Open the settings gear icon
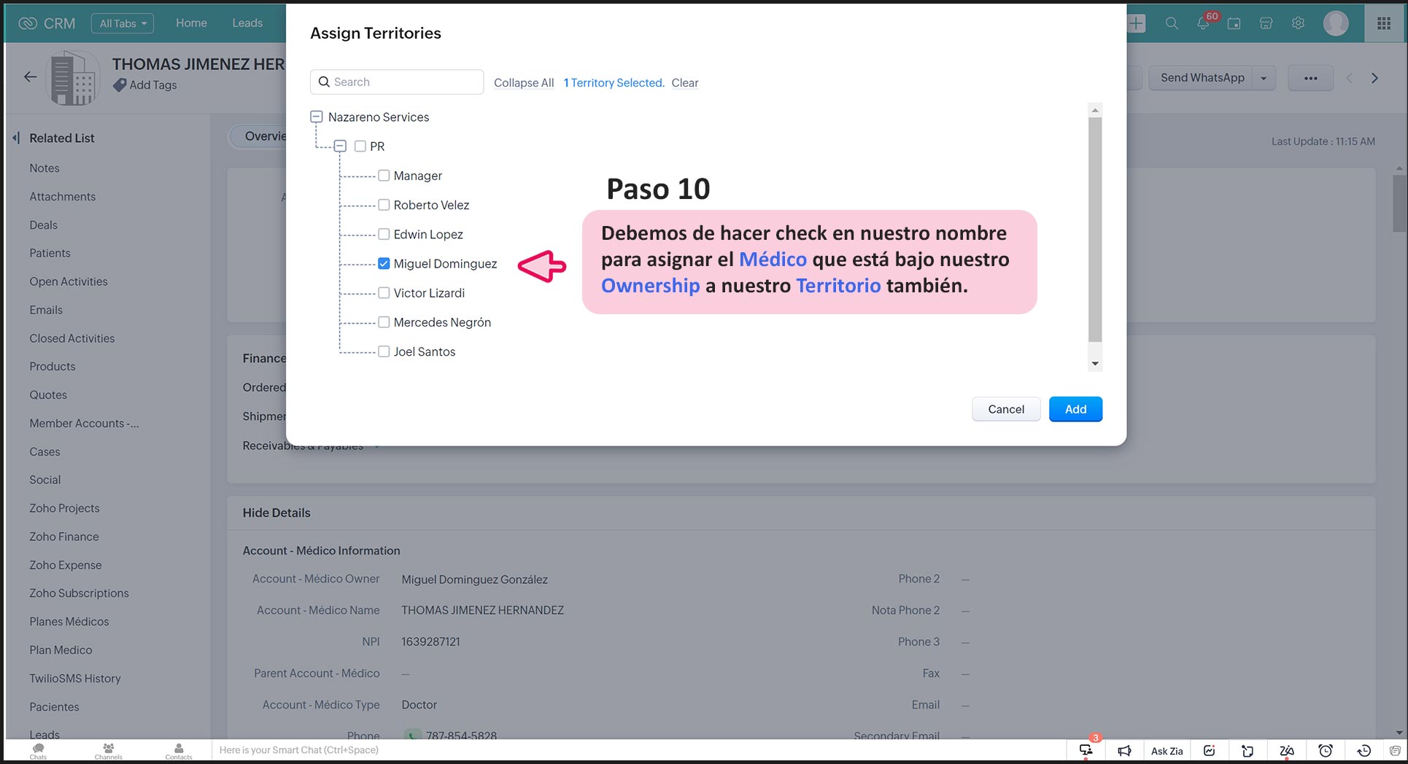The height and width of the screenshot is (764, 1408). click(x=1298, y=23)
